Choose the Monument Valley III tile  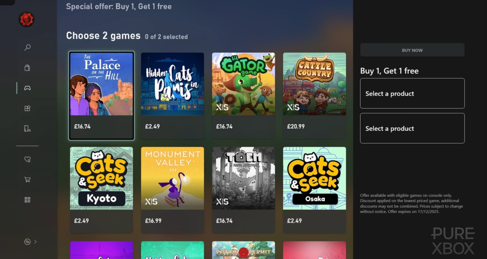172,190
